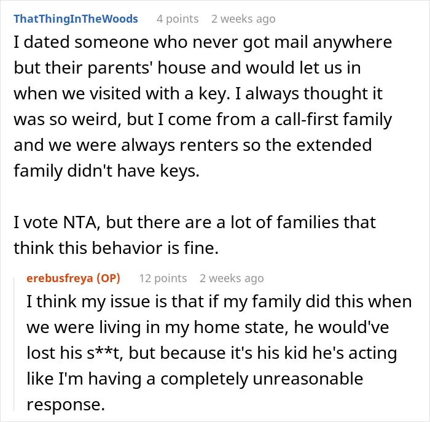430x422 pixels.
Task: Click paragraph starting 'I dated someone'
Action: 203,107
